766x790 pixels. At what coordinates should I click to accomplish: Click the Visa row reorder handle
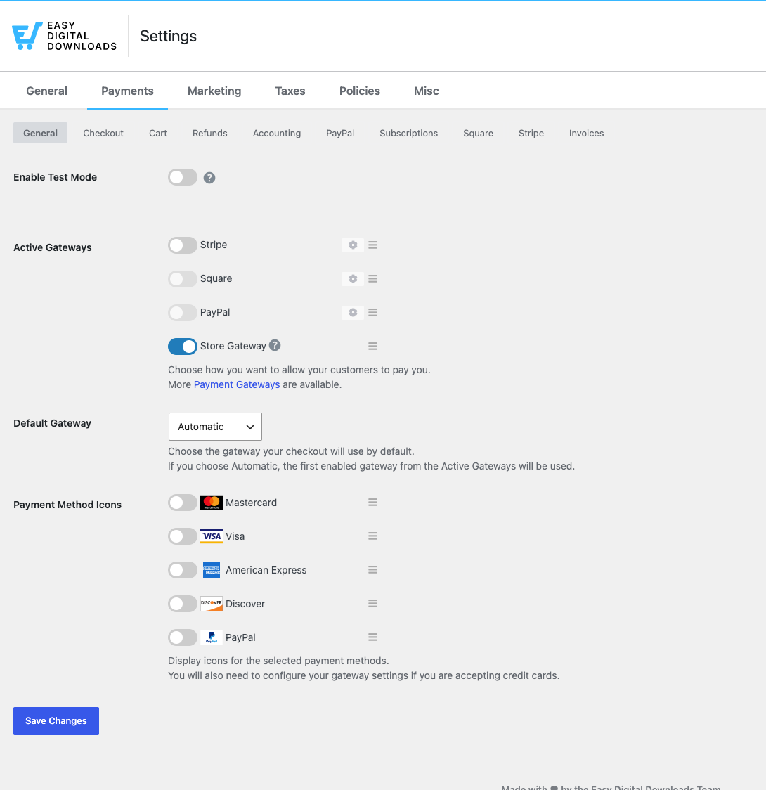[372, 536]
